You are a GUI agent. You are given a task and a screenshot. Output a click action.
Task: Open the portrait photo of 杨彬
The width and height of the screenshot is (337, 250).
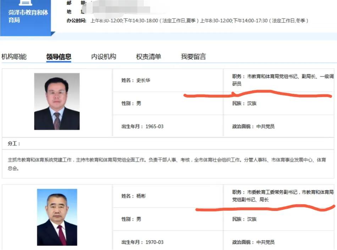(57, 217)
